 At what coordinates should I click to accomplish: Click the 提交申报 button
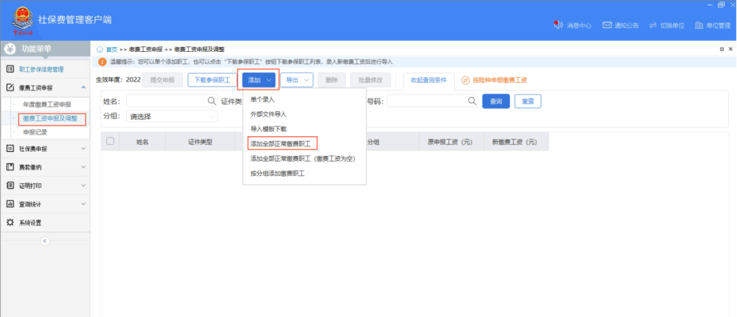(162, 80)
